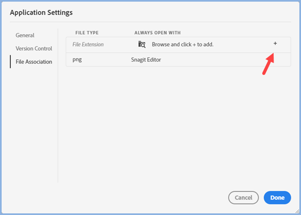Click the 'Browse and click + to add' field
Image resolution: width=301 pixels, height=215 pixels.
[x=183, y=44]
